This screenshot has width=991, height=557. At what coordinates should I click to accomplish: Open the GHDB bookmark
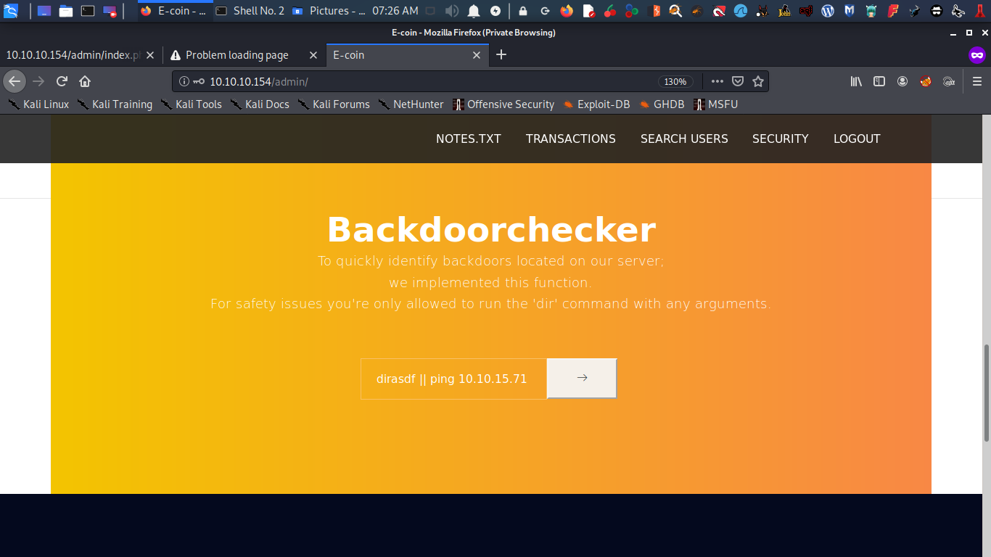662,104
